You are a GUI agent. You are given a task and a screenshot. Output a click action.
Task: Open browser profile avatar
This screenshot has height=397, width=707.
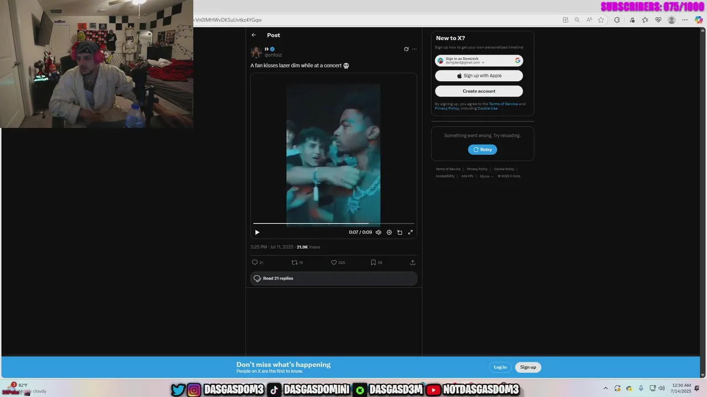[x=672, y=20]
